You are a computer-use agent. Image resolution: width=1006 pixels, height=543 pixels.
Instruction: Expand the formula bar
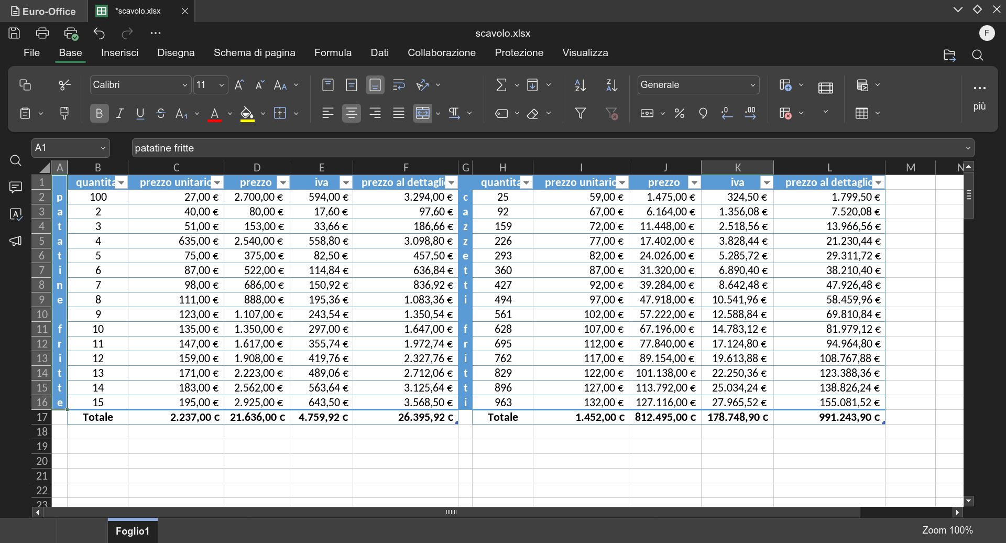[968, 148]
